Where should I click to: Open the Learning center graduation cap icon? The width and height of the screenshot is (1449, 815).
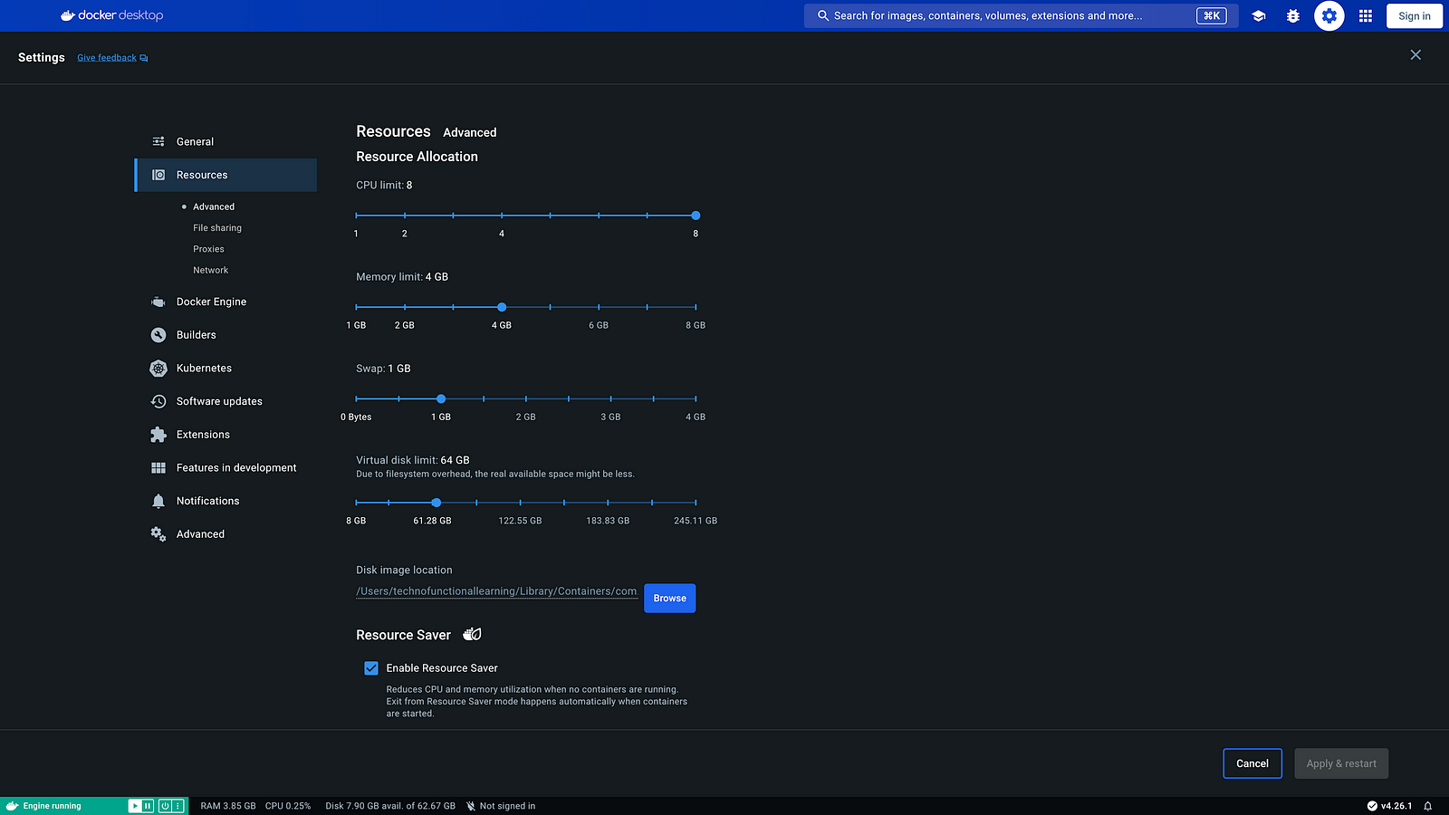(x=1258, y=15)
